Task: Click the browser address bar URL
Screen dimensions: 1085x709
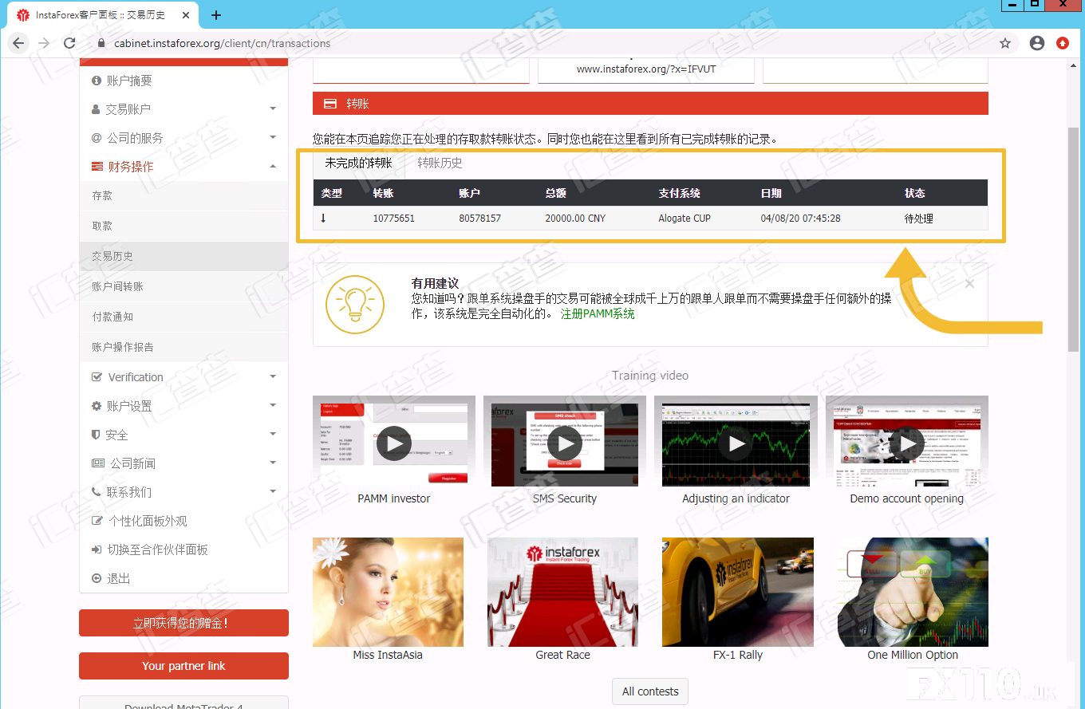Action: click(x=222, y=43)
